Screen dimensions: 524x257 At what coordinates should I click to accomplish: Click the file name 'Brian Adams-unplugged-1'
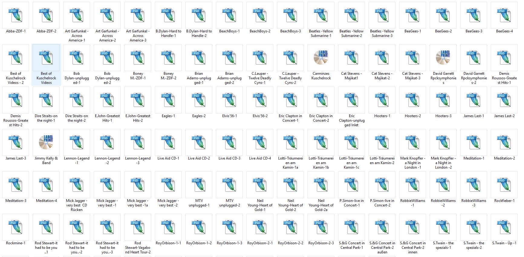click(199, 78)
